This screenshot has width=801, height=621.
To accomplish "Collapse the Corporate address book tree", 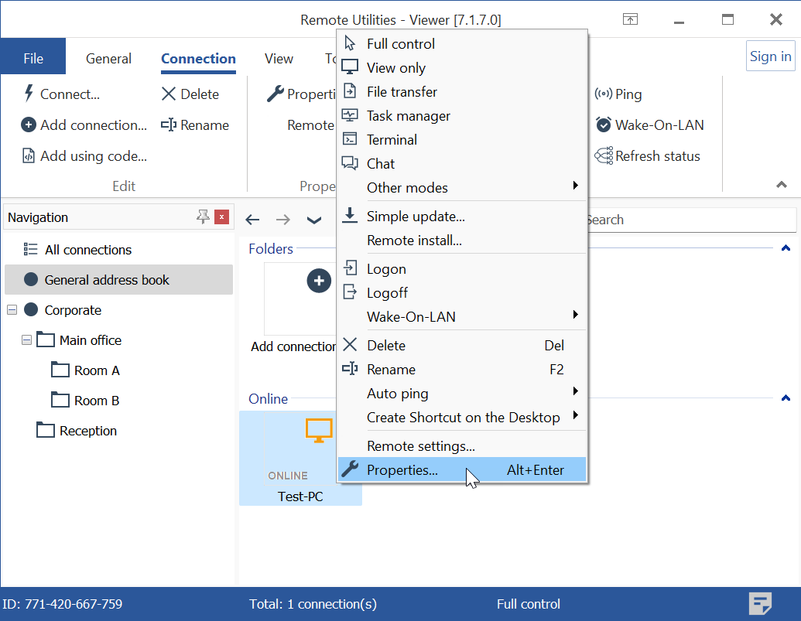I will pos(12,310).
